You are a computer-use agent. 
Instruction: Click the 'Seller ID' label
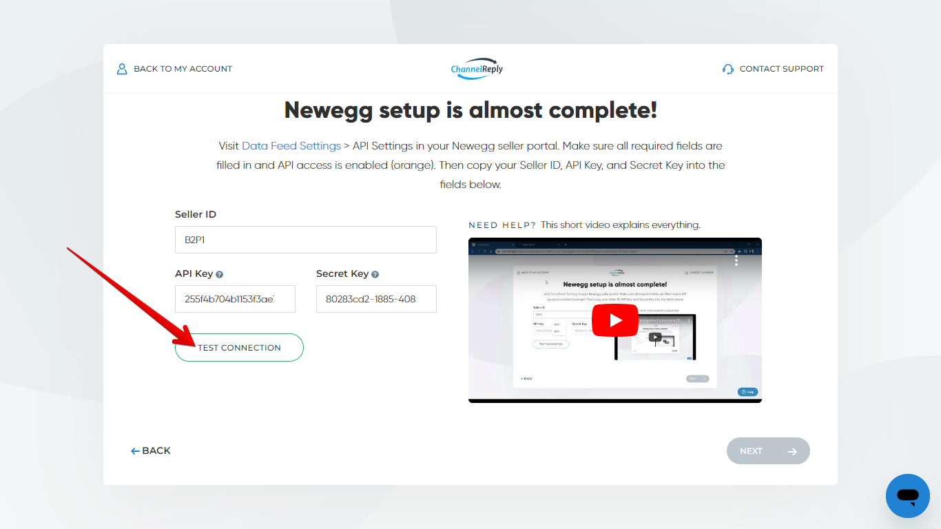[x=196, y=214]
